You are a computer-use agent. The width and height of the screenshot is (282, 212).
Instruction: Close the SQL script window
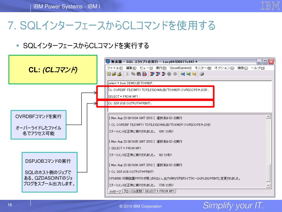tap(271, 62)
